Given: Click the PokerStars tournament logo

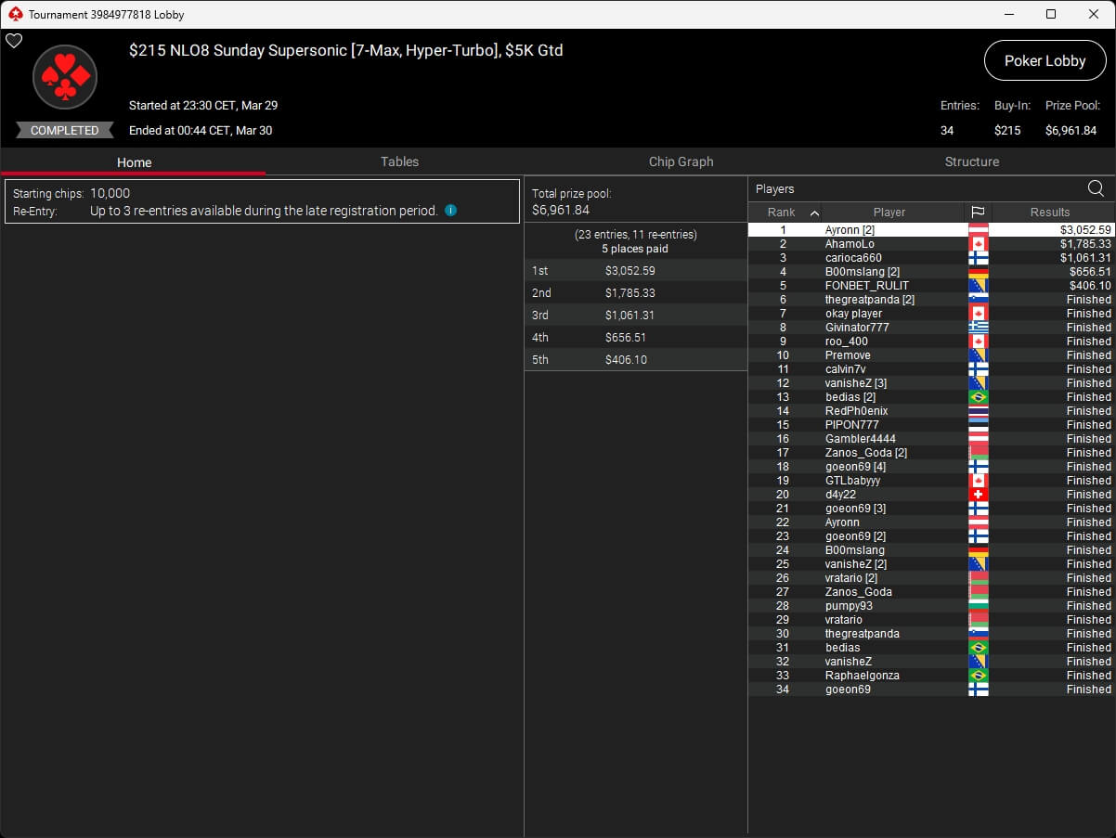Looking at the screenshot, I should click(x=65, y=78).
